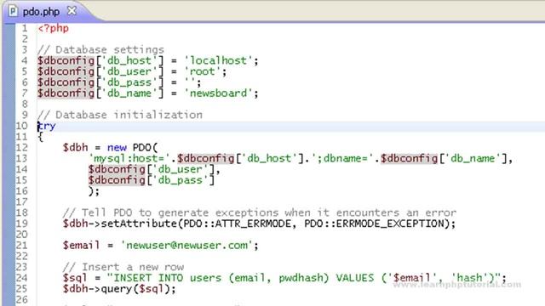Click line number 24 in gutter
Viewport: 545px width, 306px height.
pyautogui.click(x=21, y=278)
